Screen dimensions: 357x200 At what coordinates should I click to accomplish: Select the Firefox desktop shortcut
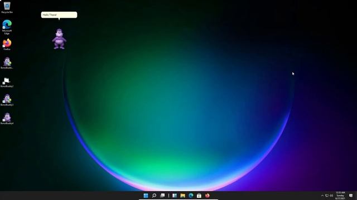(x=7, y=44)
